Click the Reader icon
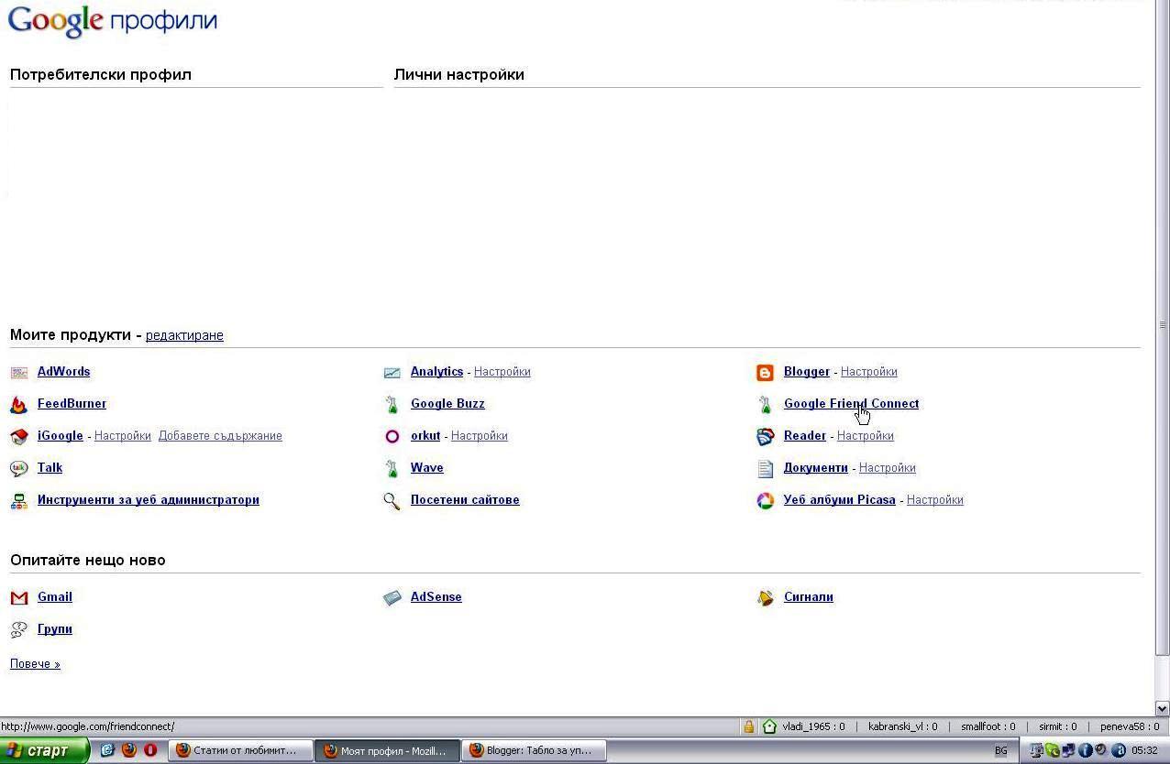The image size is (1170, 764). 765,436
